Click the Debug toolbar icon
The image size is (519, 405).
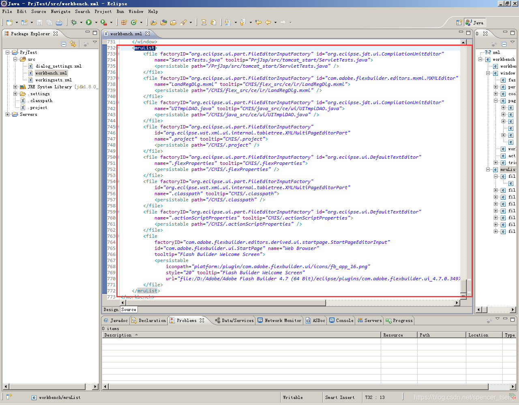(75, 22)
